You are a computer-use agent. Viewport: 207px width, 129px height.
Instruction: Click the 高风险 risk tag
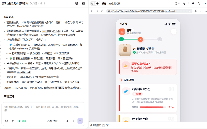(x=138, y=94)
